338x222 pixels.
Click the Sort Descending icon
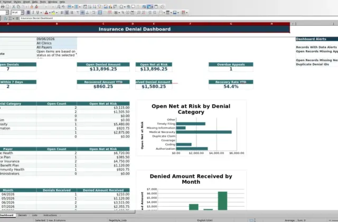coord(95,7)
